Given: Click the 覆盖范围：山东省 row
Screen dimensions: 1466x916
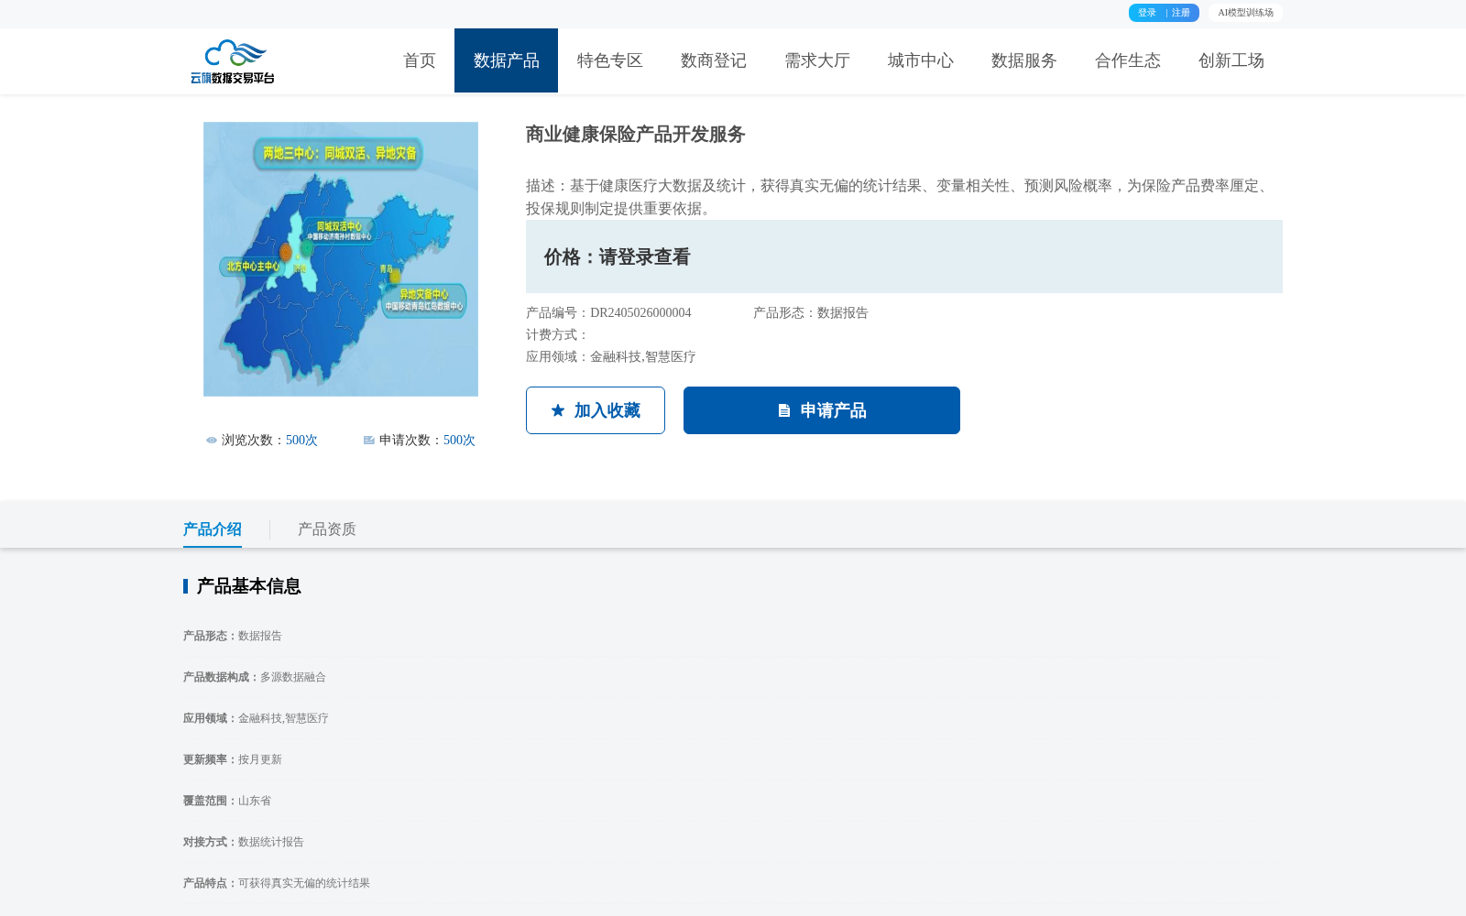Looking at the screenshot, I should (227, 801).
